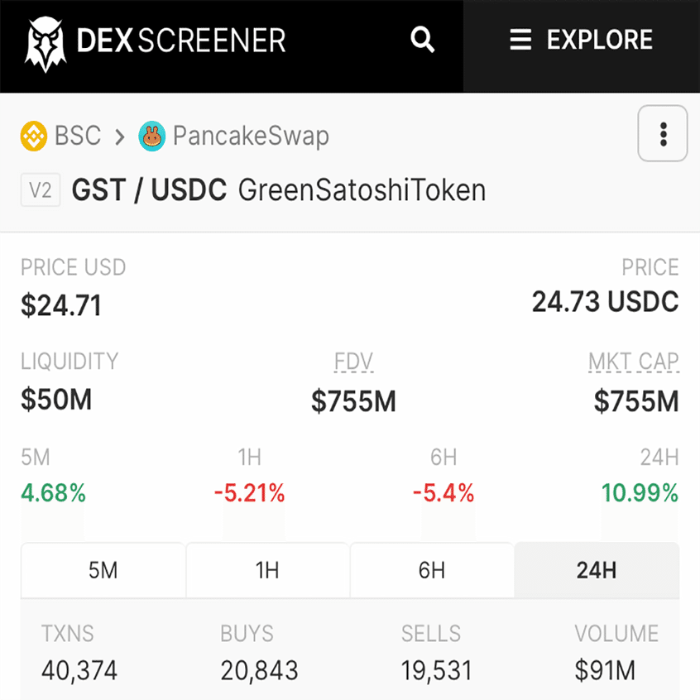Select the 5M price change percentage
The height and width of the screenshot is (700, 700).
coord(53,492)
